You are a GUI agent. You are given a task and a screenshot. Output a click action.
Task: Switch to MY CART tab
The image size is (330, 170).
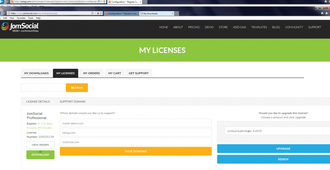coord(115,73)
